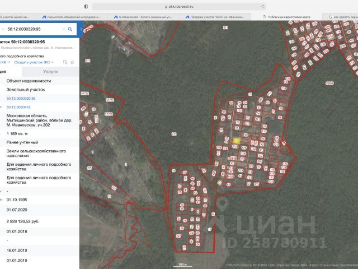This screenshot has height=269, width=358.
Task: Switch to the 'Продажа участка 15сот' tab
Action: pos(215,17)
